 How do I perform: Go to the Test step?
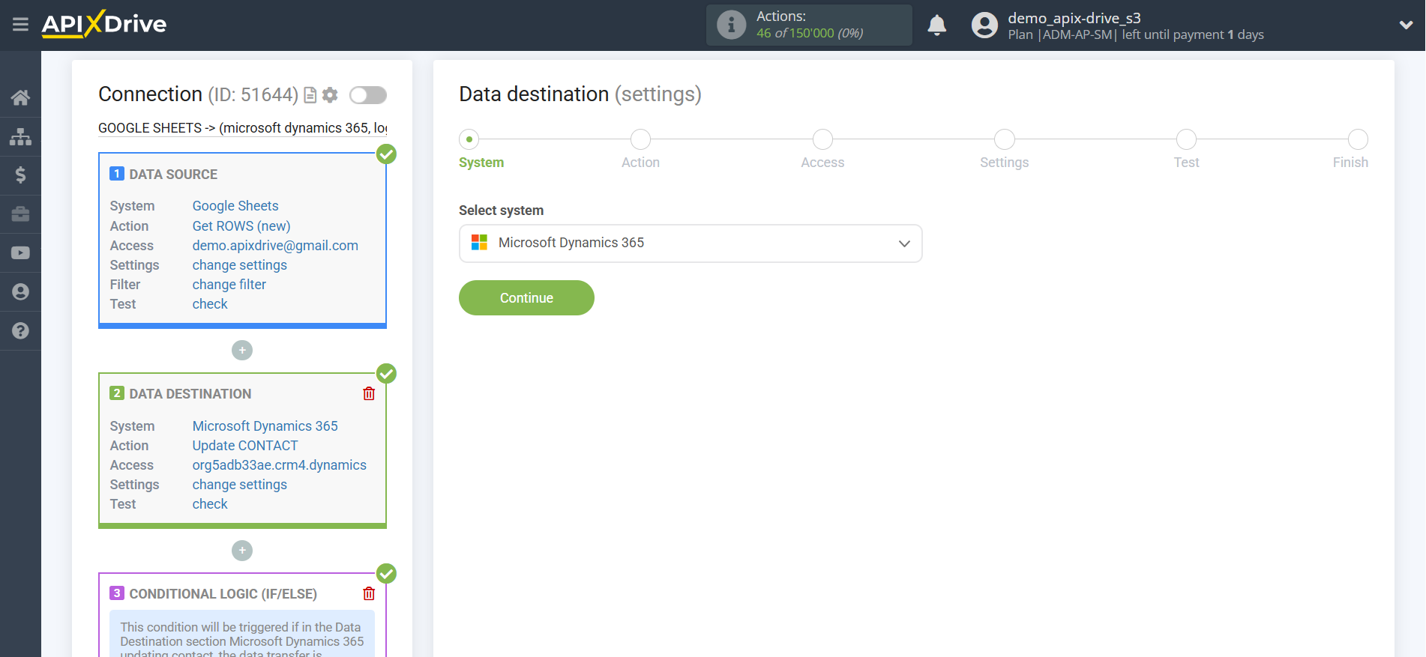point(1186,139)
